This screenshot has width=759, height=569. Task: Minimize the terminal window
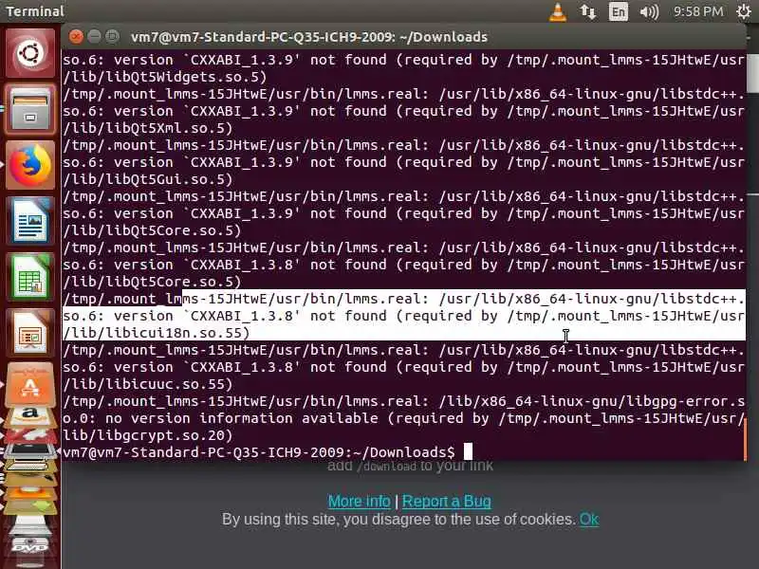(94, 37)
